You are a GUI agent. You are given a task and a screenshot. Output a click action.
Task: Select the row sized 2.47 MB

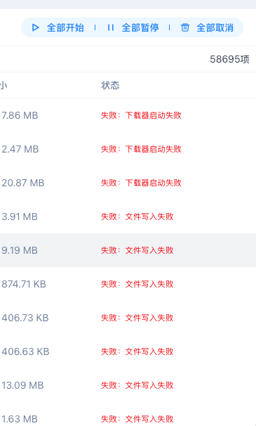pyautogui.click(x=128, y=149)
